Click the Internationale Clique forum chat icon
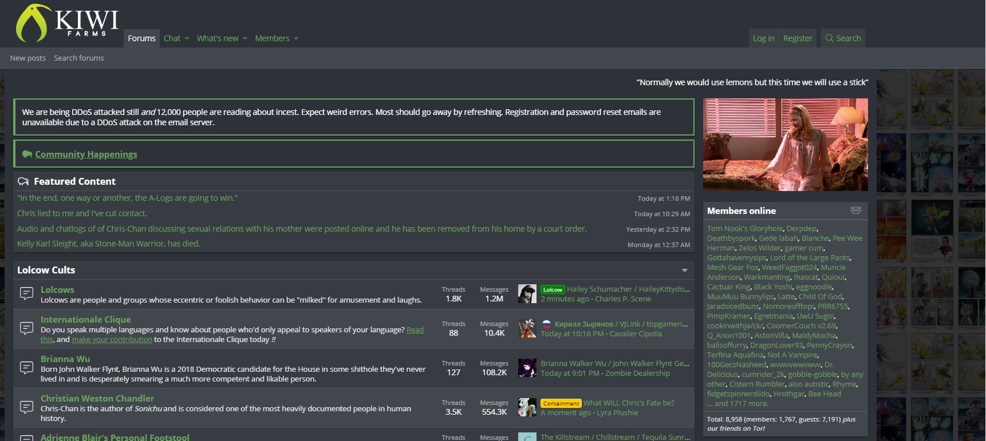This screenshot has width=986, height=441. tap(26, 328)
